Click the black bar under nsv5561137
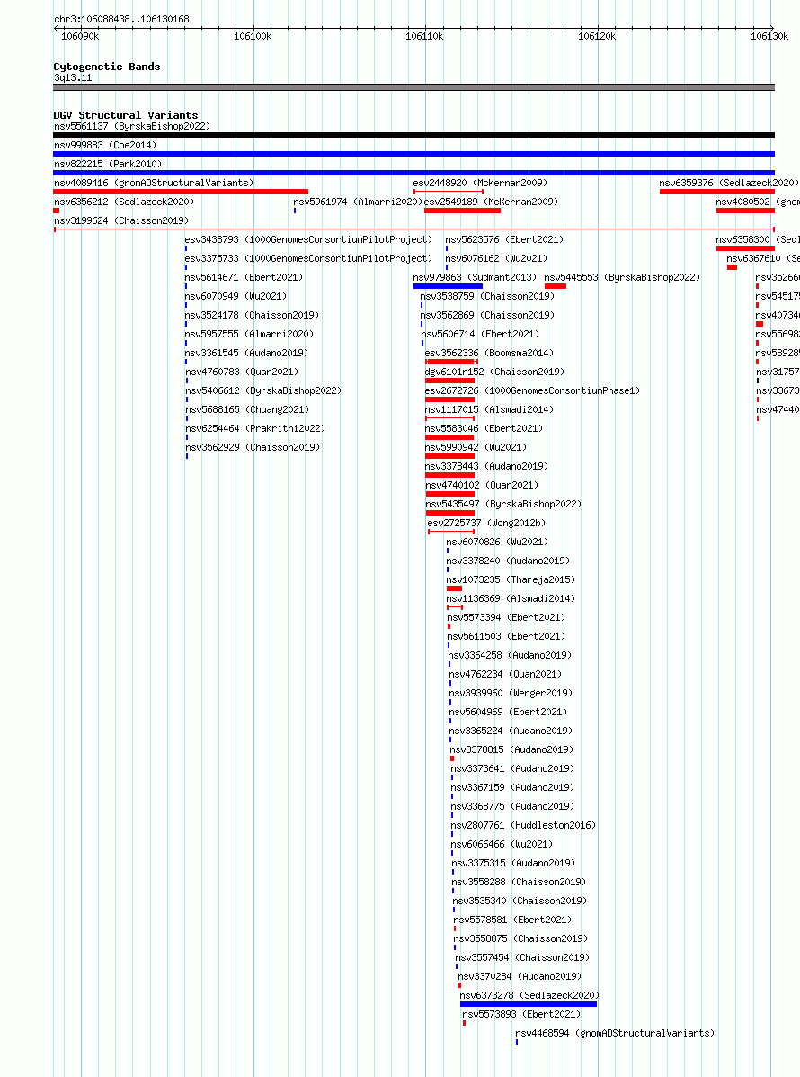This screenshot has height=1077, width=800. click(x=413, y=135)
